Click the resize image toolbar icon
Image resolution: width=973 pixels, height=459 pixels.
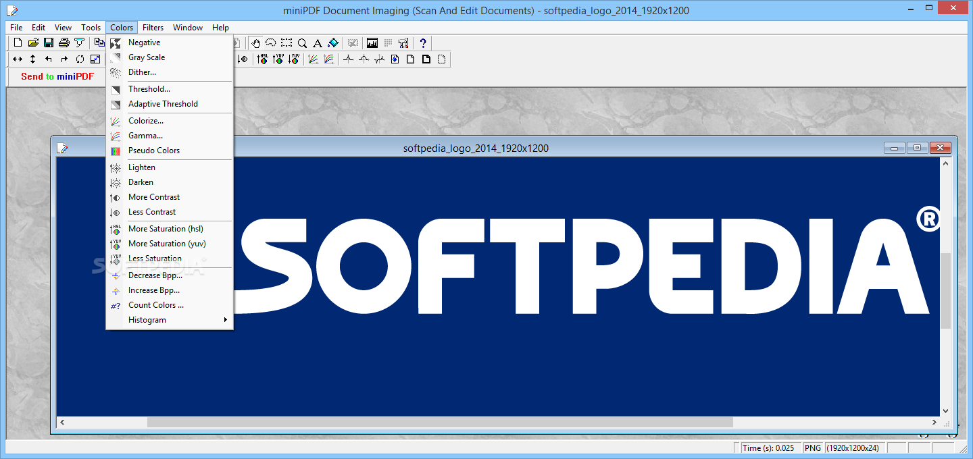(95, 59)
